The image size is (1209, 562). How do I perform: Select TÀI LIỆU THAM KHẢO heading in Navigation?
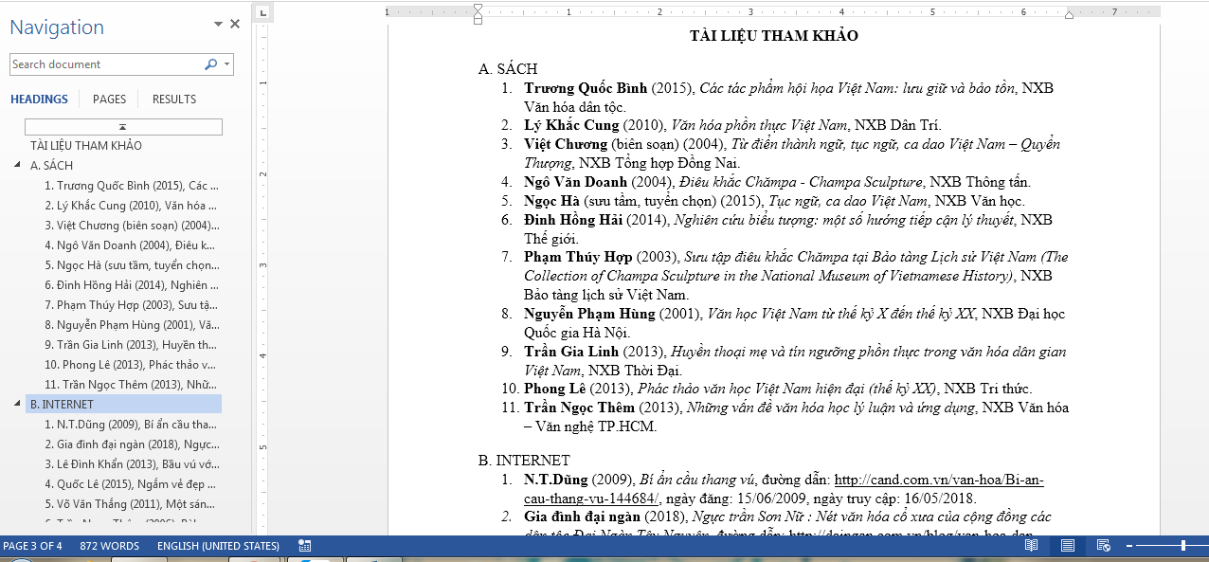pos(86,146)
